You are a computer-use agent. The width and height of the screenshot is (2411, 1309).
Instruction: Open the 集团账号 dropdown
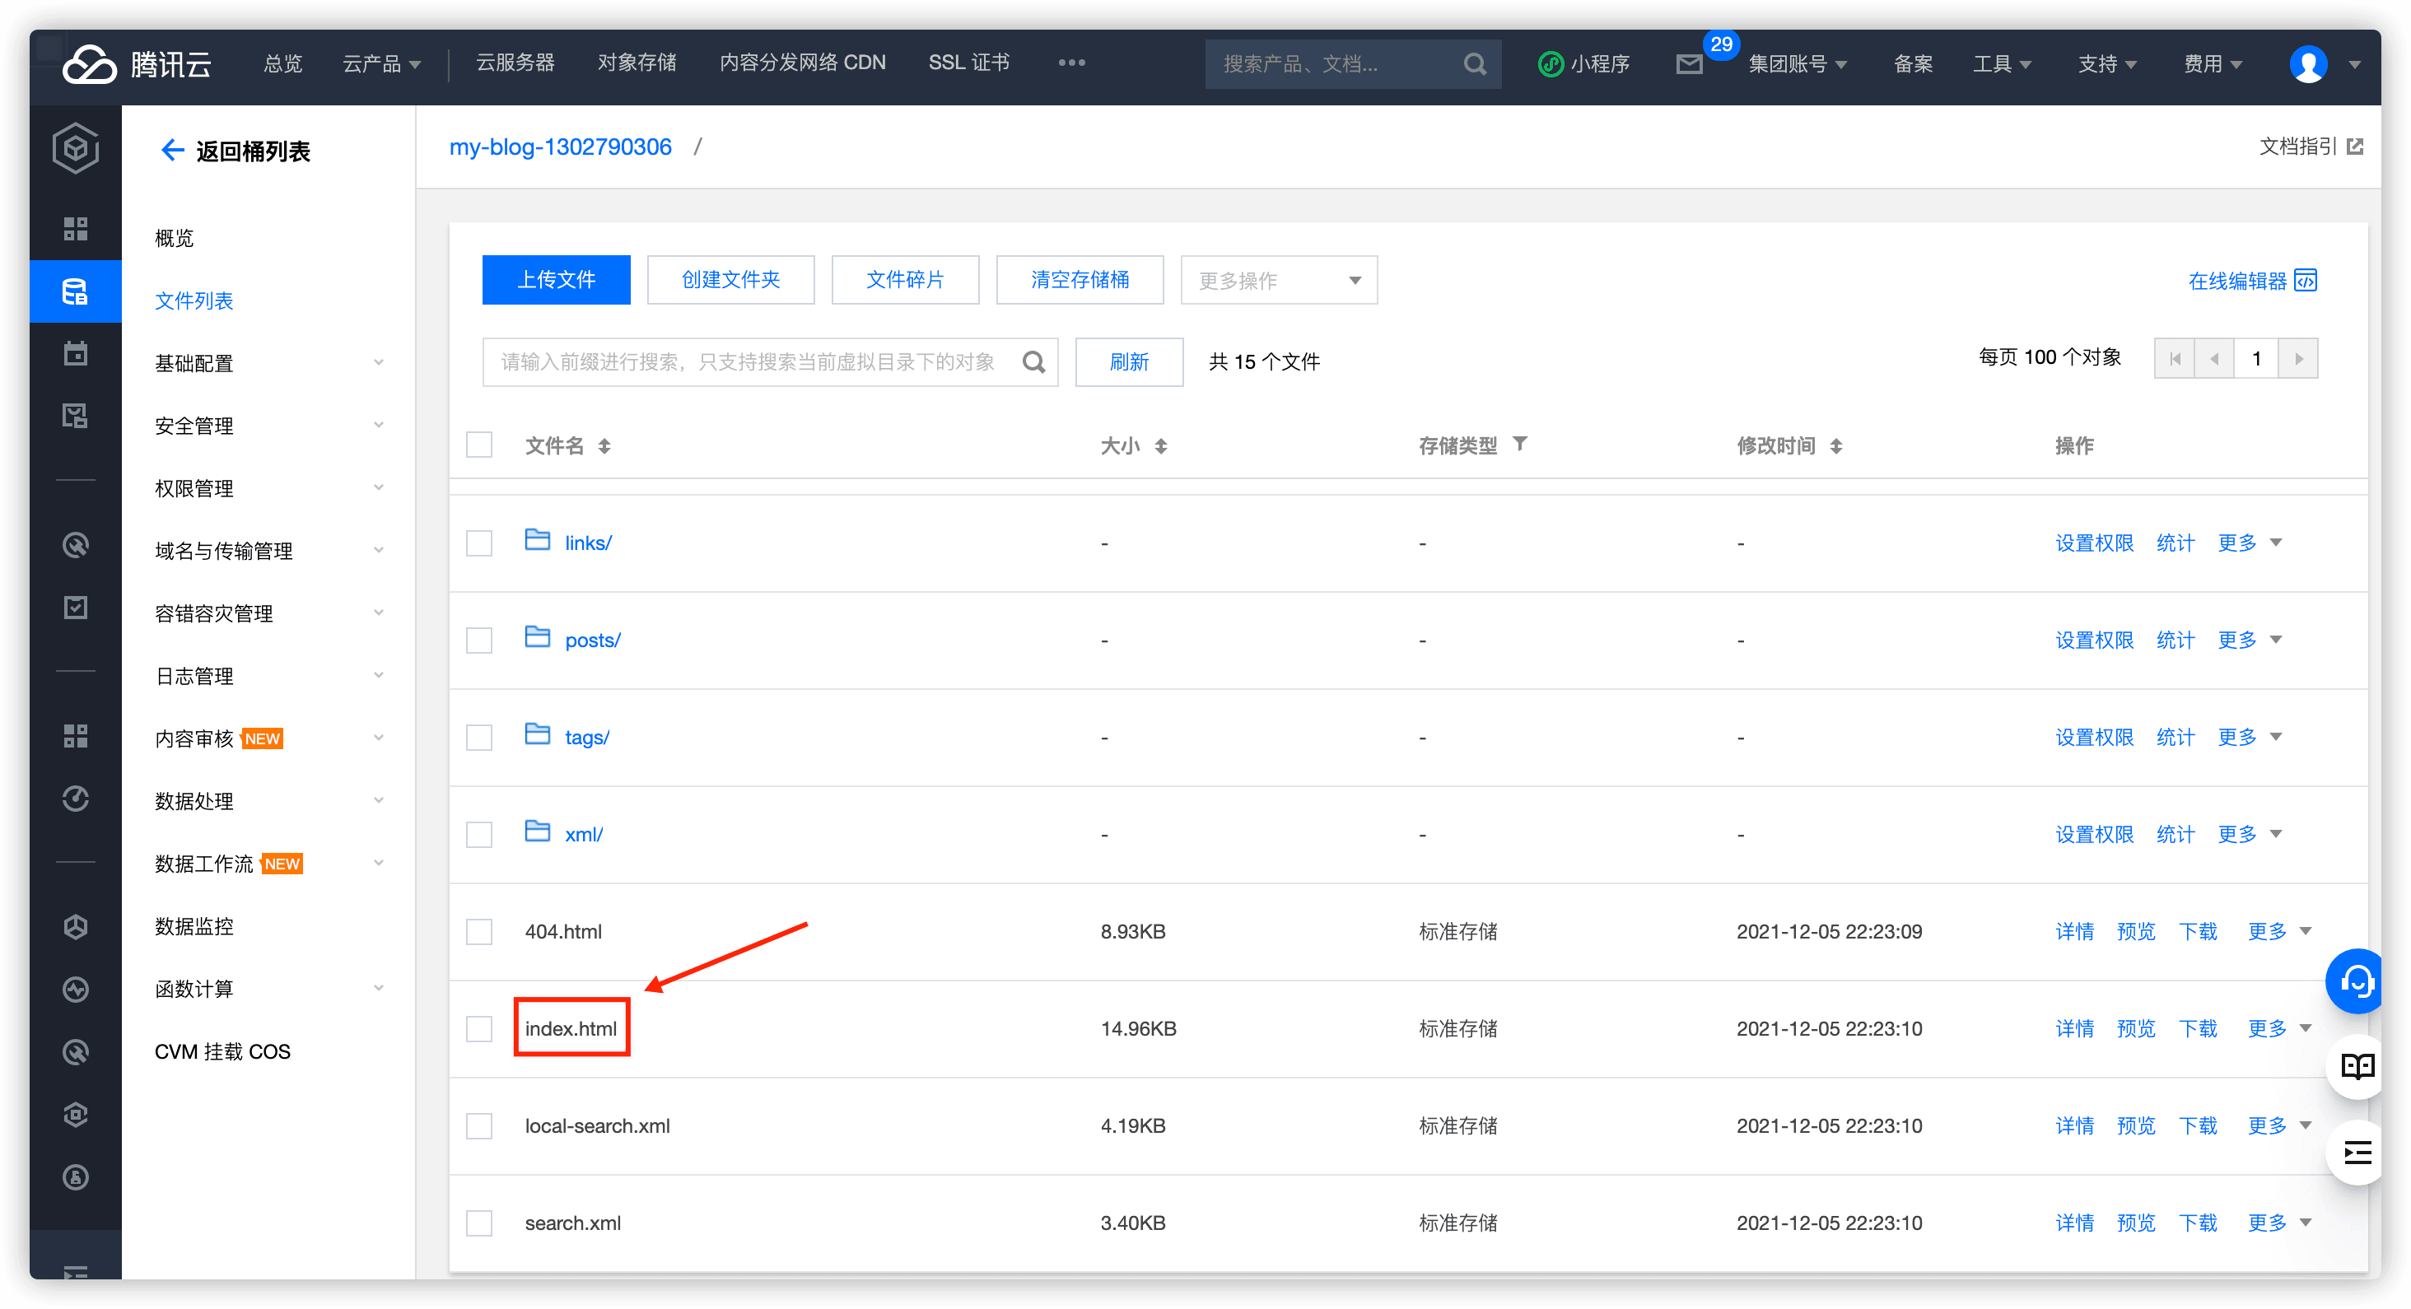(1797, 63)
